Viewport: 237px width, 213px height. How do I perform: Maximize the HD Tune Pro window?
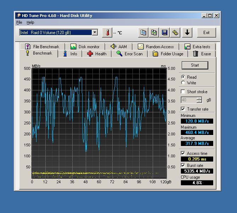pyautogui.click(x=210, y=16)
